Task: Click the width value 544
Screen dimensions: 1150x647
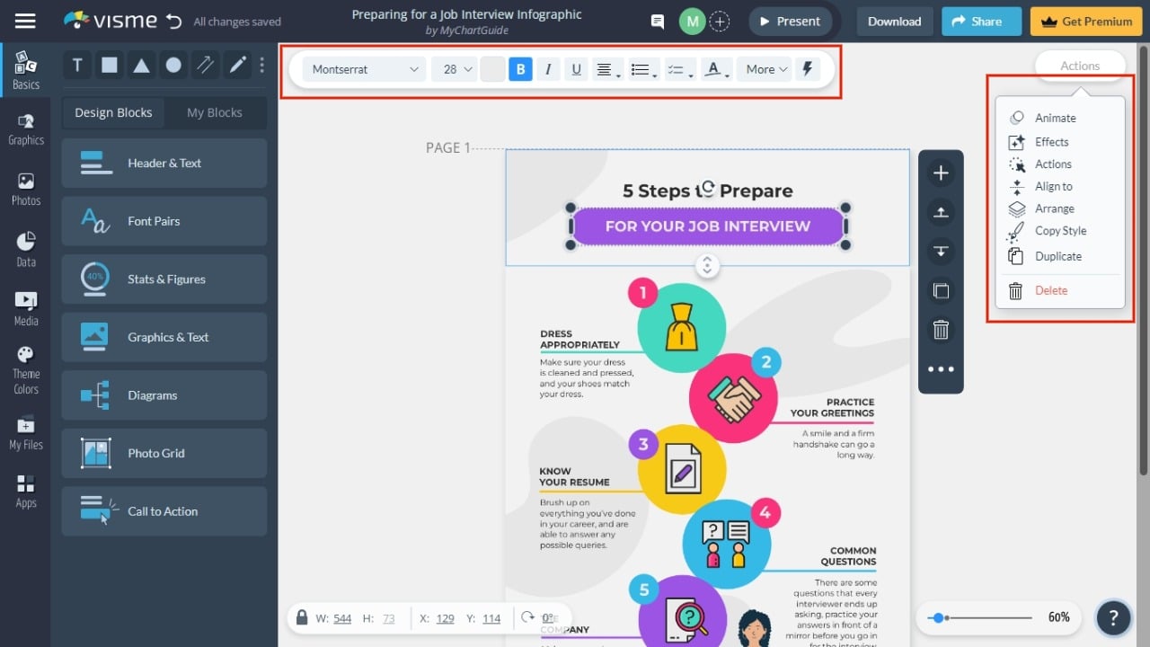Action: [x=341, y=618]
